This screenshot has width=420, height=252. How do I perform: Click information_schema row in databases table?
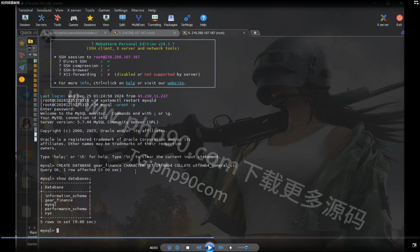pos(66,196)
